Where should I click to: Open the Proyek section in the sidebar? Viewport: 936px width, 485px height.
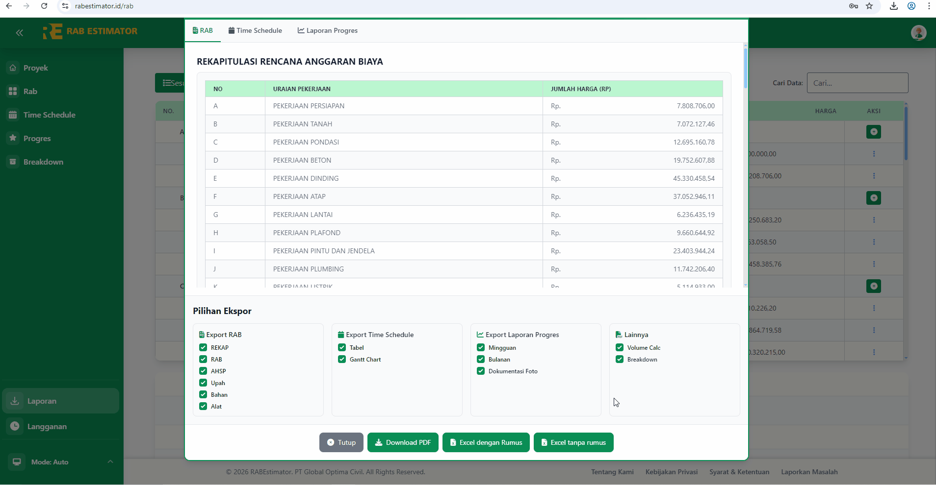[35, 68]
